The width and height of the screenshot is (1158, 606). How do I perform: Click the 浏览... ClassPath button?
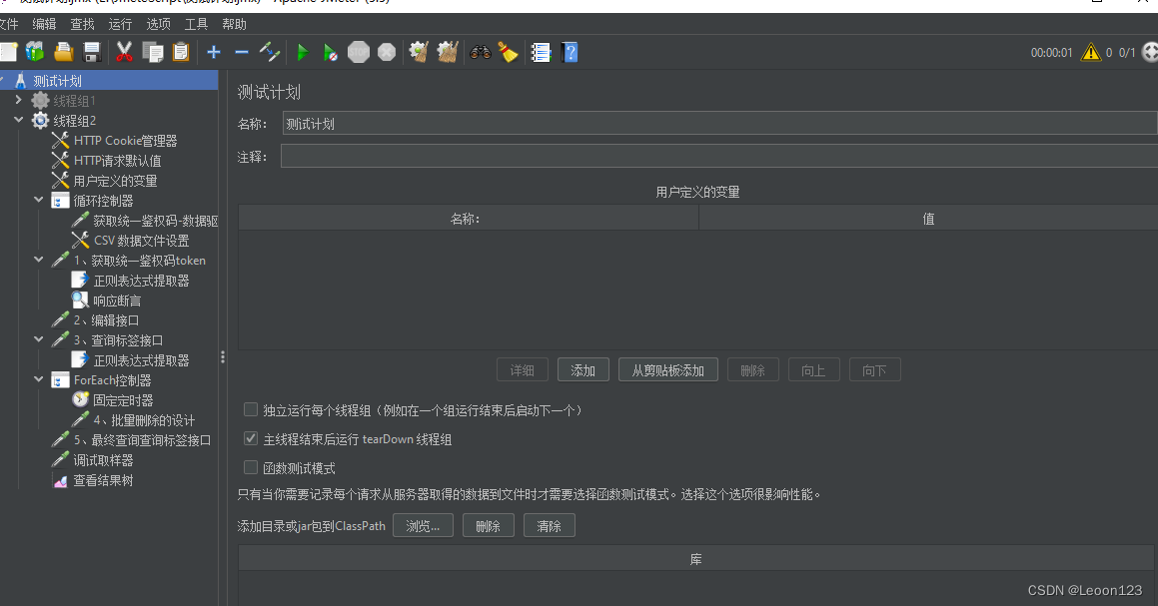point(423,525)
